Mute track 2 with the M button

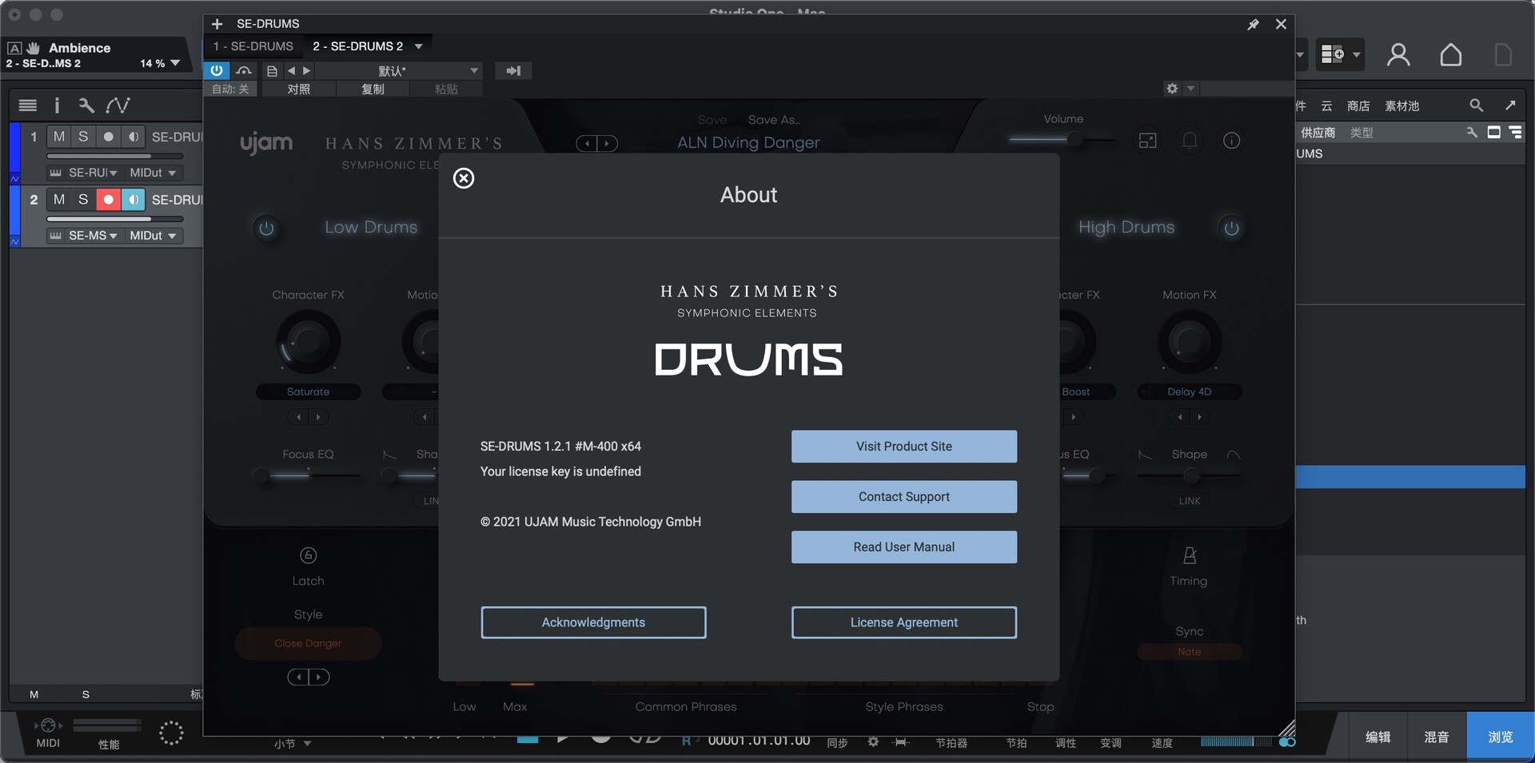(59, 200)
